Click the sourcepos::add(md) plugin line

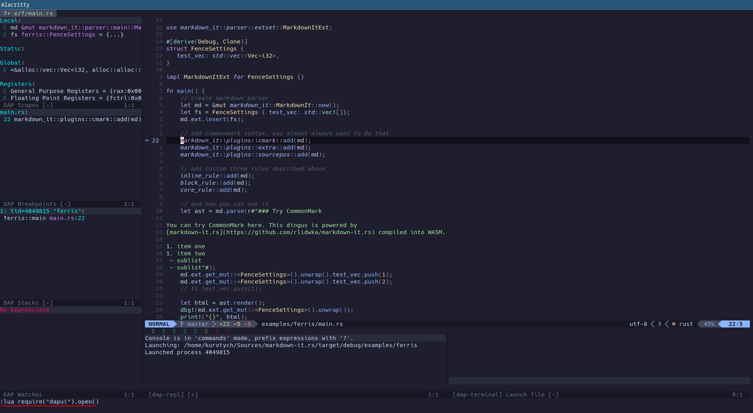253,155
